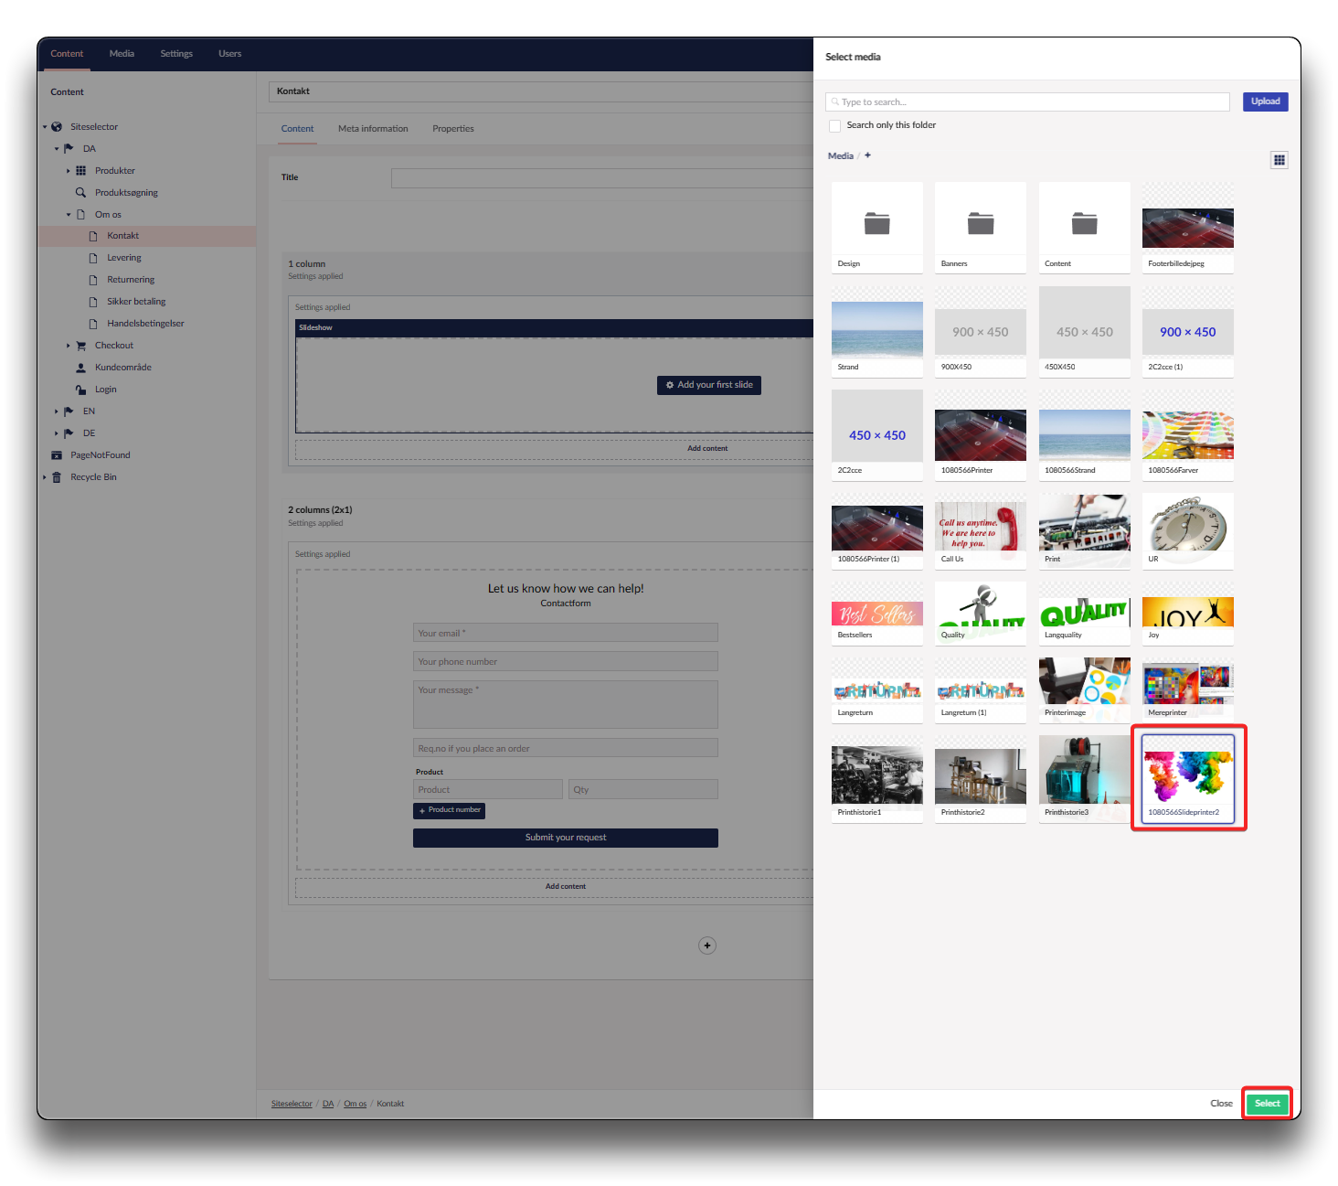Expand the EN language tree node
The height and width of the screenshot is (1186, 1338).
coord(56,411)
